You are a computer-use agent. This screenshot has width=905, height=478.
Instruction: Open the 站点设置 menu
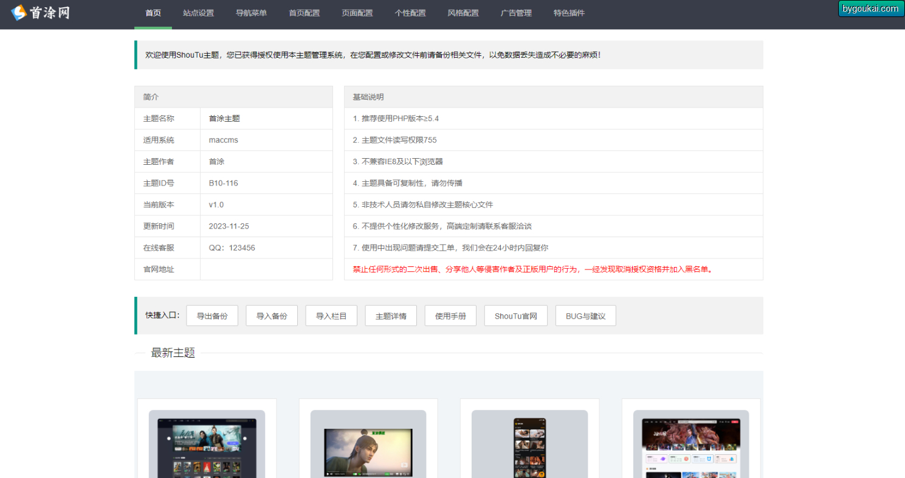[198, 13]
